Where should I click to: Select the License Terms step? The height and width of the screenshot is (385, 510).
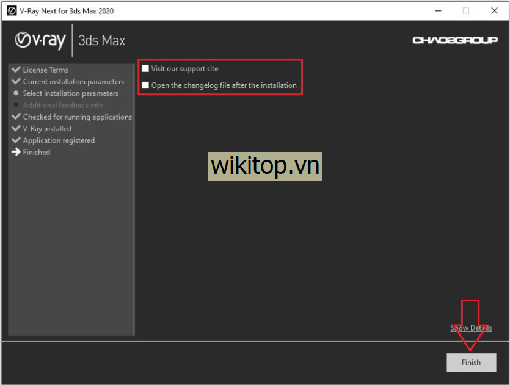point(45,70)
